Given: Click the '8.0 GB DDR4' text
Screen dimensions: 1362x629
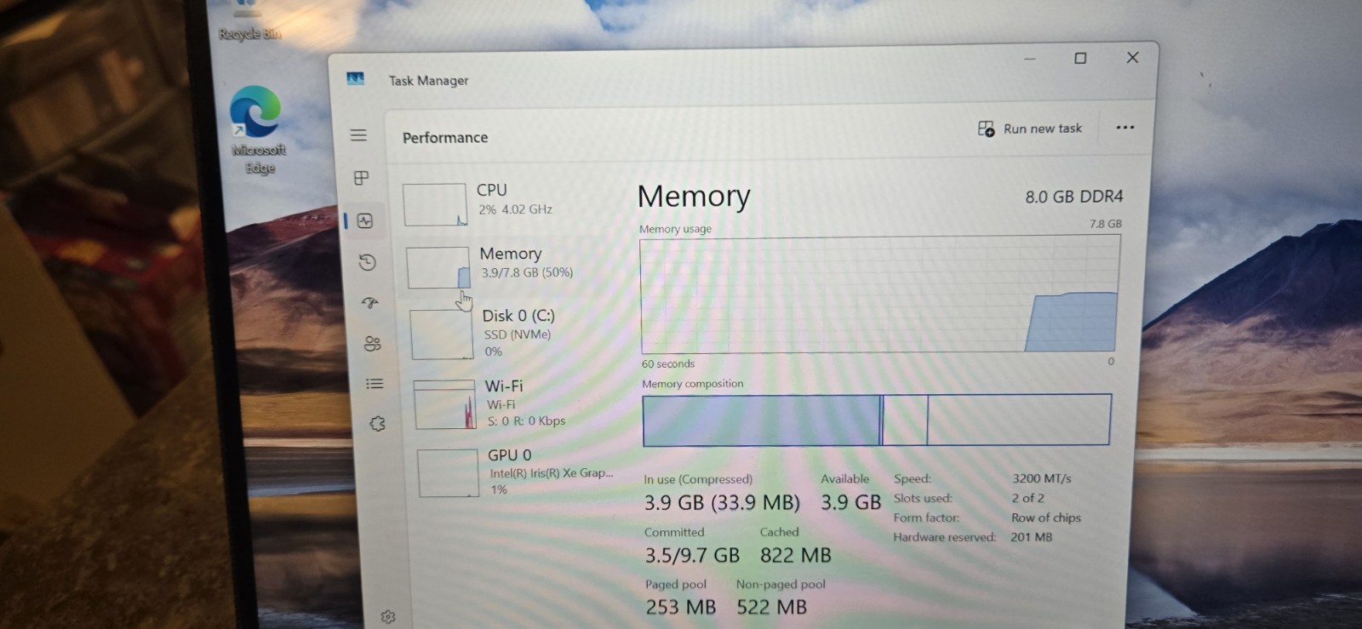Looking at the screenshot, I should (1073, 197).
